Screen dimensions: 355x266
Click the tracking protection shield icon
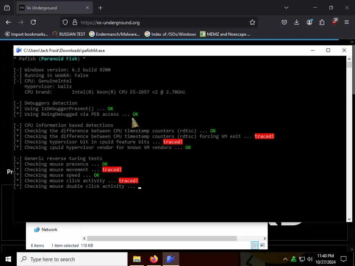tap(65, 23)
